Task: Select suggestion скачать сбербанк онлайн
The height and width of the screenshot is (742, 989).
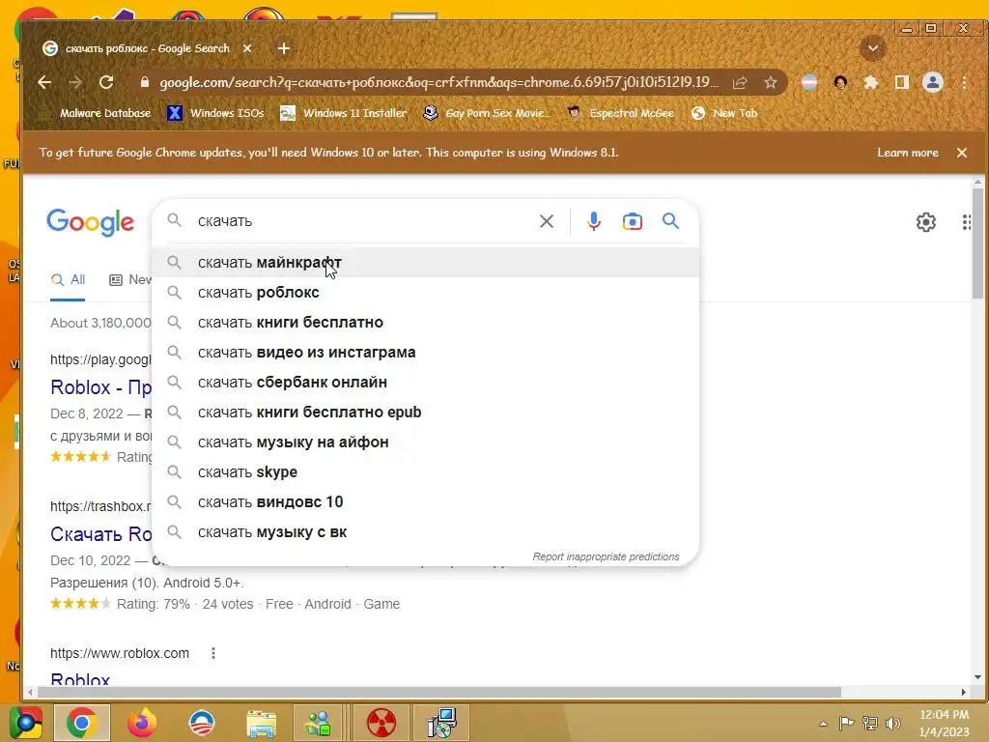Action: point(426,383)
